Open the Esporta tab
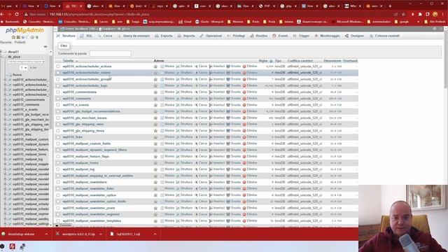 [164, 36]
